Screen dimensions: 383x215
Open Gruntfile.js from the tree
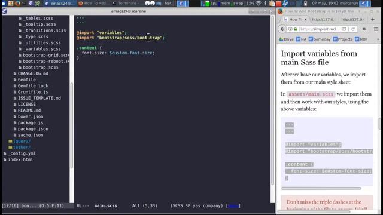click(33, 92)
